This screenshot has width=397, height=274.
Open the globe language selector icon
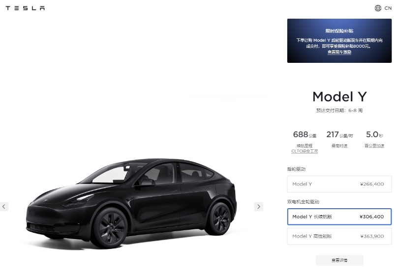click(x=378, y=8)
